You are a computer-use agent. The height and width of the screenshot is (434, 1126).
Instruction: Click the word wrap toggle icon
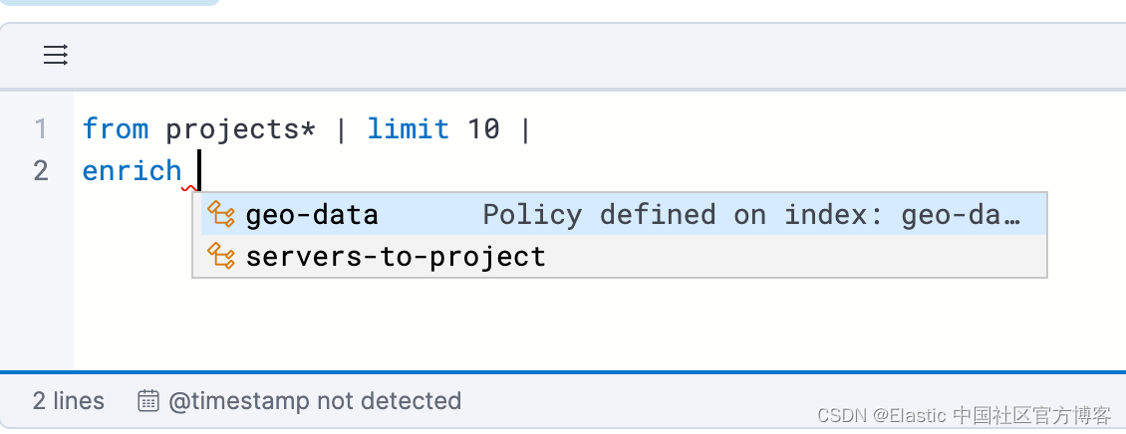(56, 55)
